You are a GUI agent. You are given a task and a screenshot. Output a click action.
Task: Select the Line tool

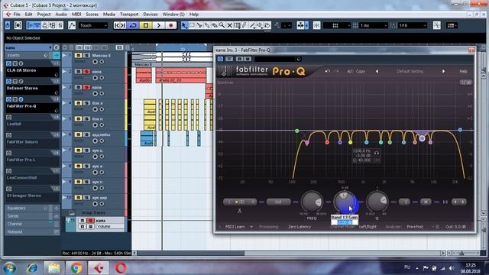(252, 25)
